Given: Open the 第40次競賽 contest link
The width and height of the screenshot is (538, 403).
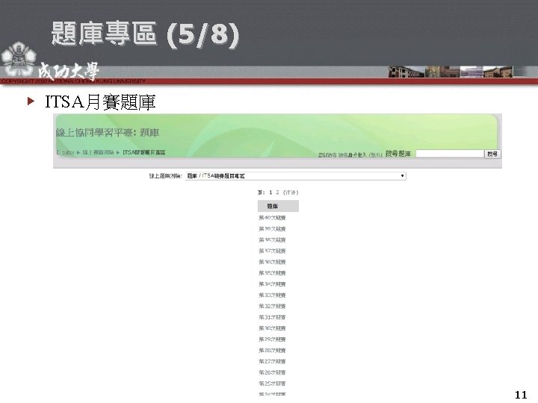Looking at the screenshot, I should pos(272,218).
